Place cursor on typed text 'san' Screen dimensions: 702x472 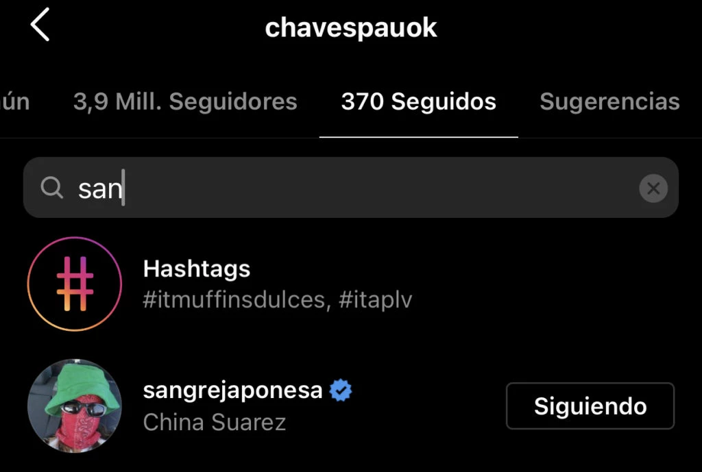click(x=100, y=188)
